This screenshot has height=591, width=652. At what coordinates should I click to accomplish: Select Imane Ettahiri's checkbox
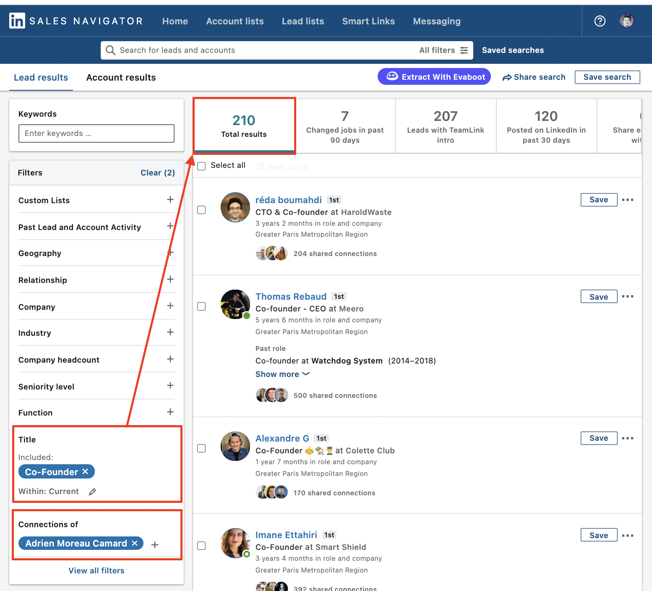(x=201, y=546)
